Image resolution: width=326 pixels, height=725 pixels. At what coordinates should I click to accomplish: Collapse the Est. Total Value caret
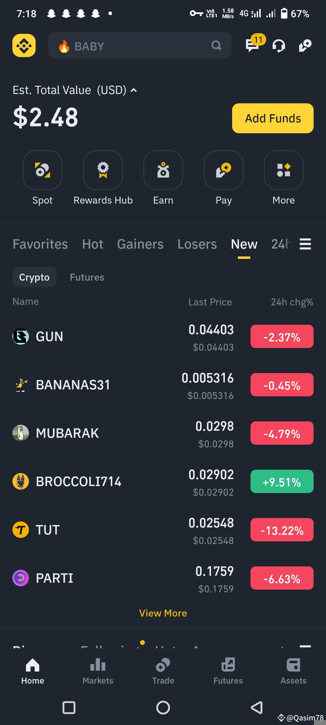point(134,90)
